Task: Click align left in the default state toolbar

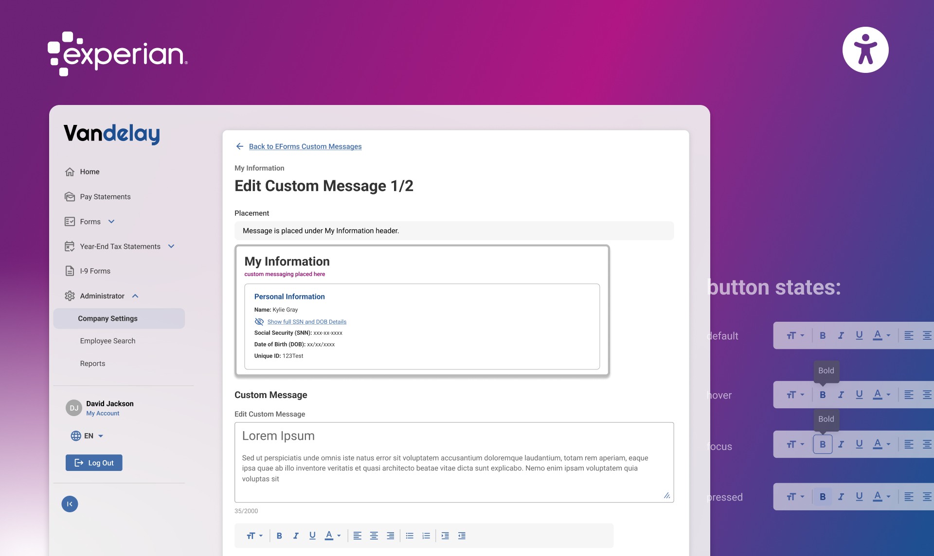Action: [x=909, y=335]
